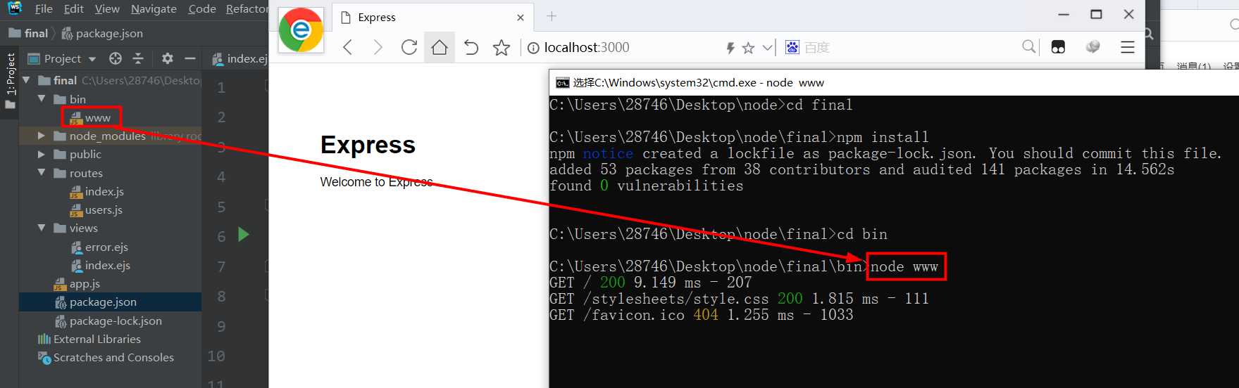Select the www file in bin folder
The height and width of the screenshot is (388, 1239).
pos(91,117)
